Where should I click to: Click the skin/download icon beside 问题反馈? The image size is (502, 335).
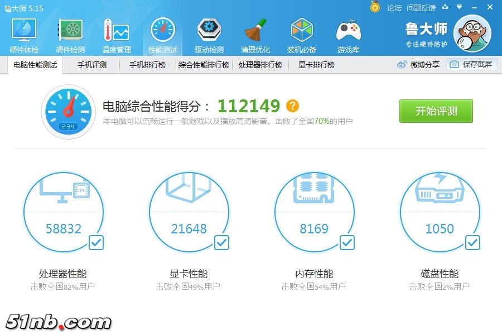(x=445, y=7)
